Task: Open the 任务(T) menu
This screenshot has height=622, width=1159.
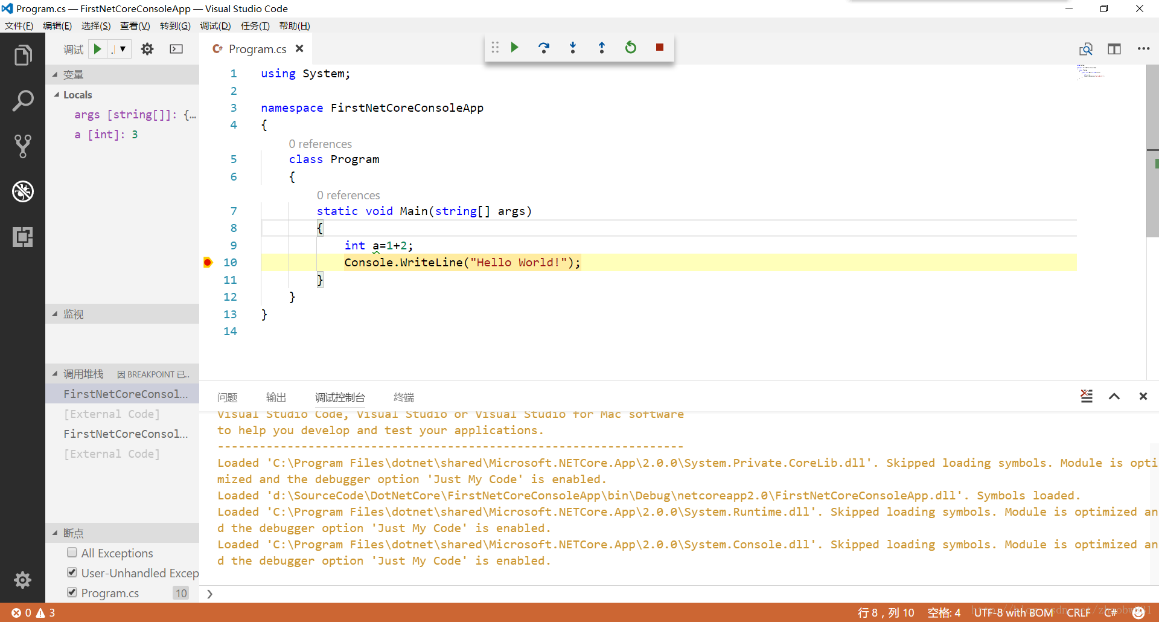Action: [255, 25]
